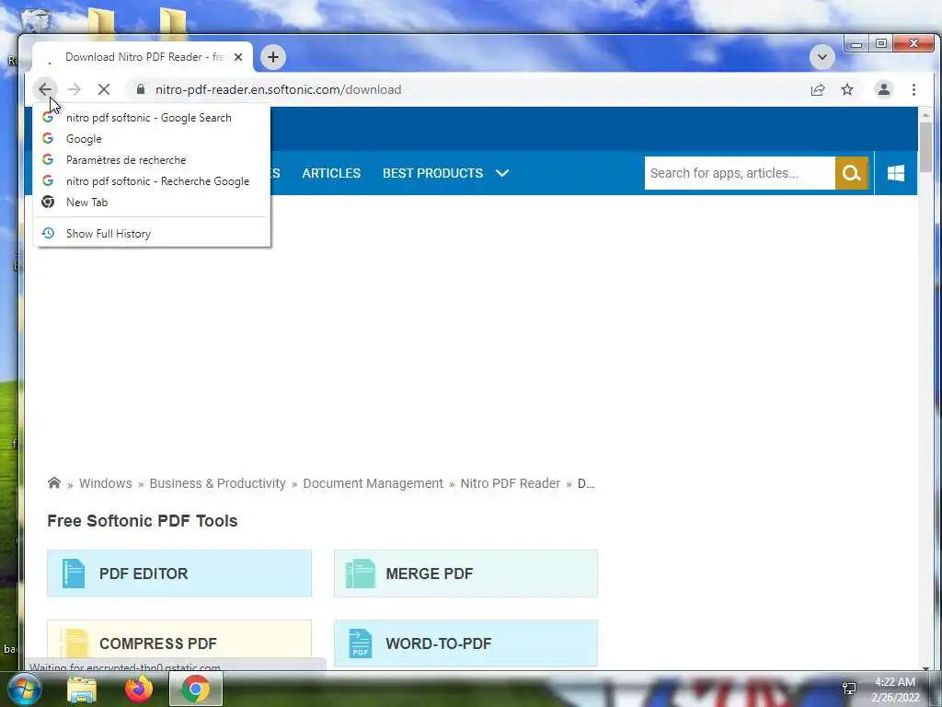Open the Chrome profile avatar icon
The height and width of the screenshot is (707, 942).
click(884, 89)
